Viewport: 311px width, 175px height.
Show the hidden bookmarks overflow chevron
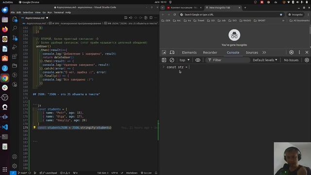click(283, 20)
